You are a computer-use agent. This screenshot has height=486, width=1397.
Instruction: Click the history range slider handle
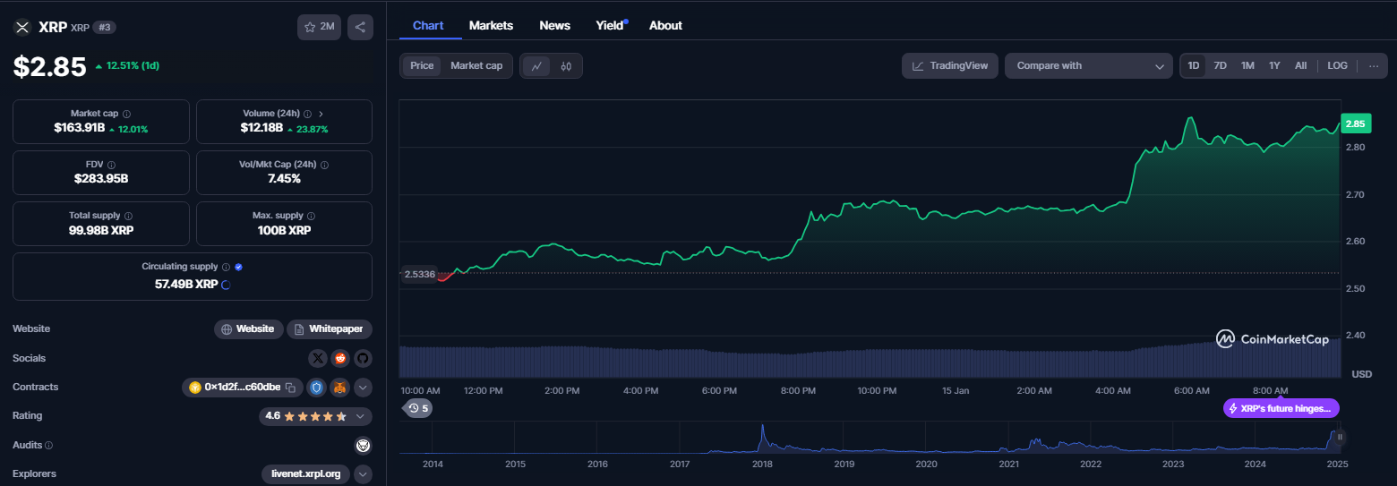[x=1340, y=437]
